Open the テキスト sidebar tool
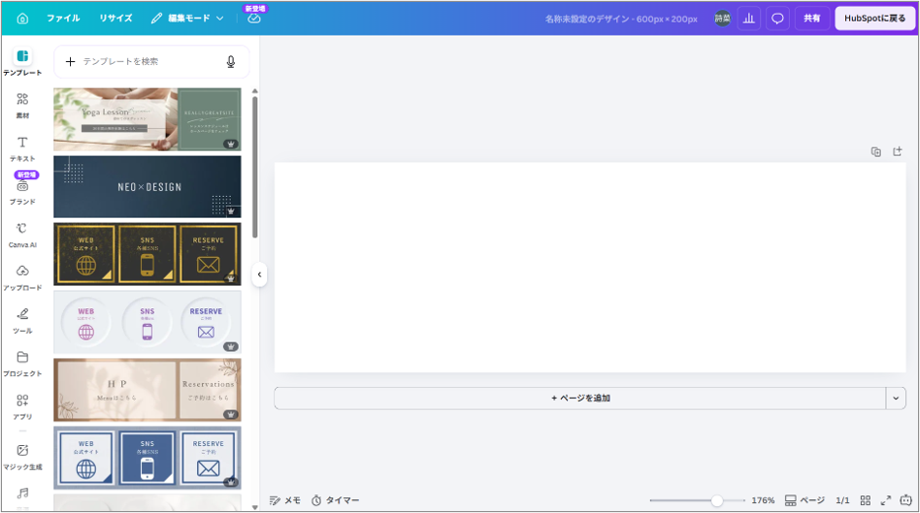 23,149
